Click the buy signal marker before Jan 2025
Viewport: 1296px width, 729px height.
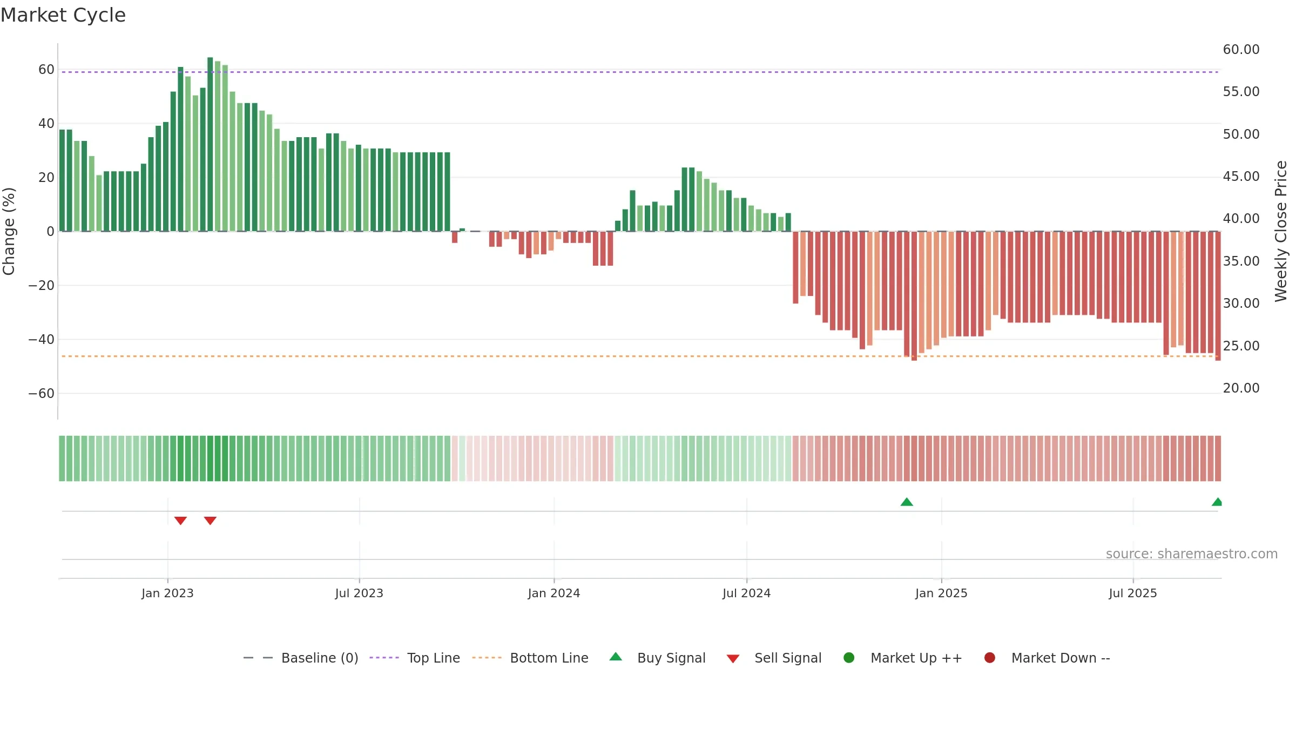(x=907, y=502)
